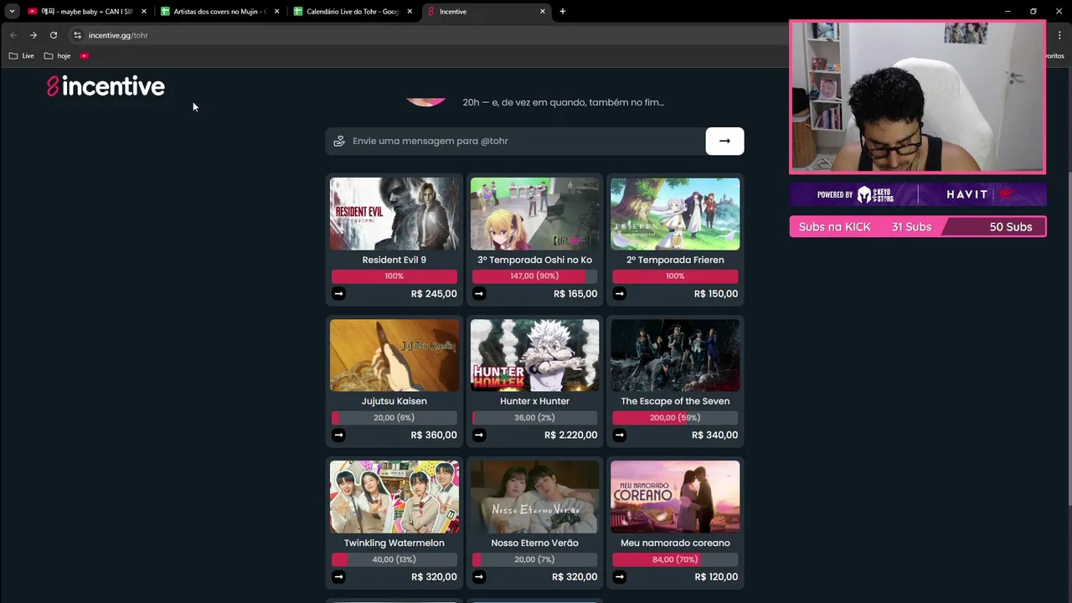Focus the Envie uma mensagem para @tohr field
Viewport: 1072px width, 603px height.
tap(515, 141)
